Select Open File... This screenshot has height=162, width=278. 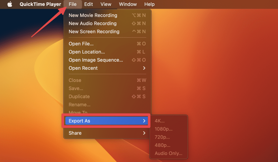pyautogui.click(x=107, y=44)
